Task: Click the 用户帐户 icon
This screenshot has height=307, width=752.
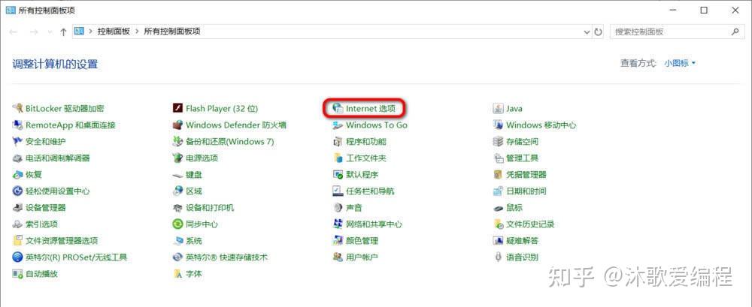Action: coord(338,257)
